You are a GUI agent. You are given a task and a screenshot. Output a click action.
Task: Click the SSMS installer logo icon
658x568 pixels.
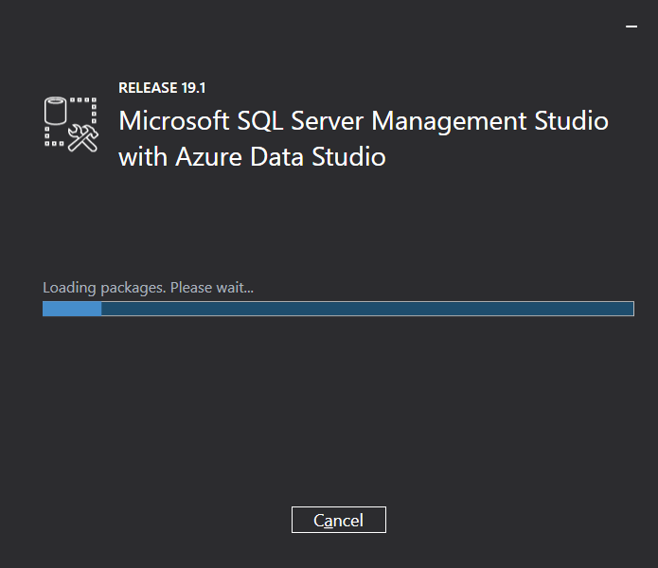(71, 122)
